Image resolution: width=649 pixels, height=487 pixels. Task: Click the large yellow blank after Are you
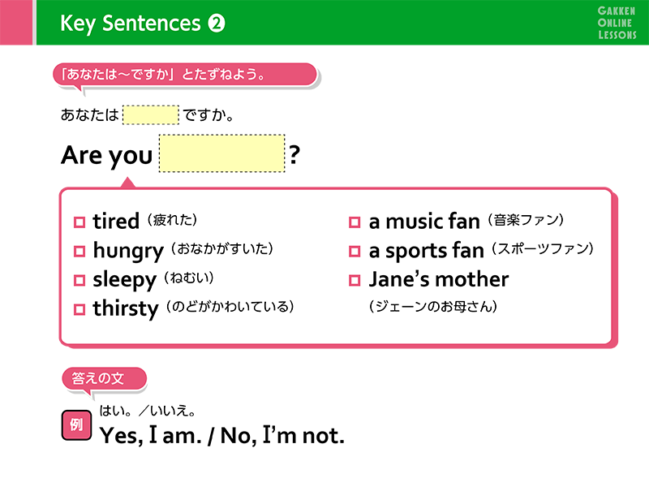pos(222,153)
